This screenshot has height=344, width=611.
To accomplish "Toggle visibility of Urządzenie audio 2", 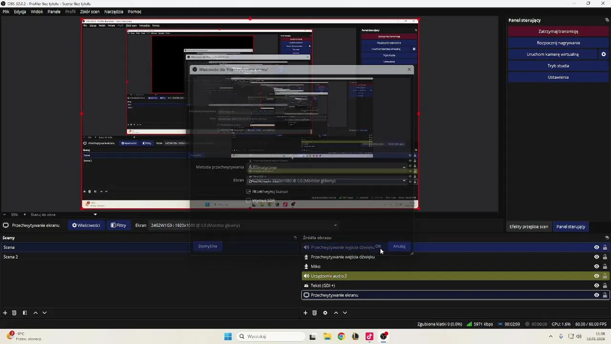I will pos(596,276).
